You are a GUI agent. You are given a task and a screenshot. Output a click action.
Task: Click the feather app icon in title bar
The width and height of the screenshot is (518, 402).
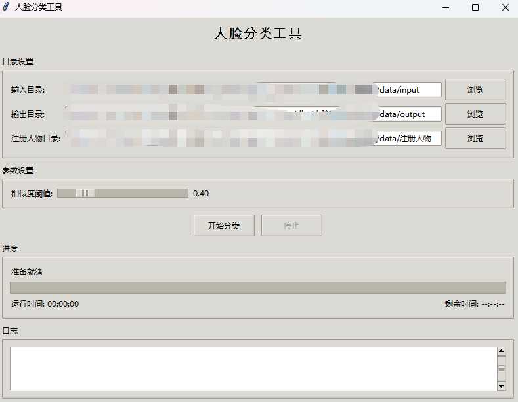pyautogui.click(x=7, y=7)
